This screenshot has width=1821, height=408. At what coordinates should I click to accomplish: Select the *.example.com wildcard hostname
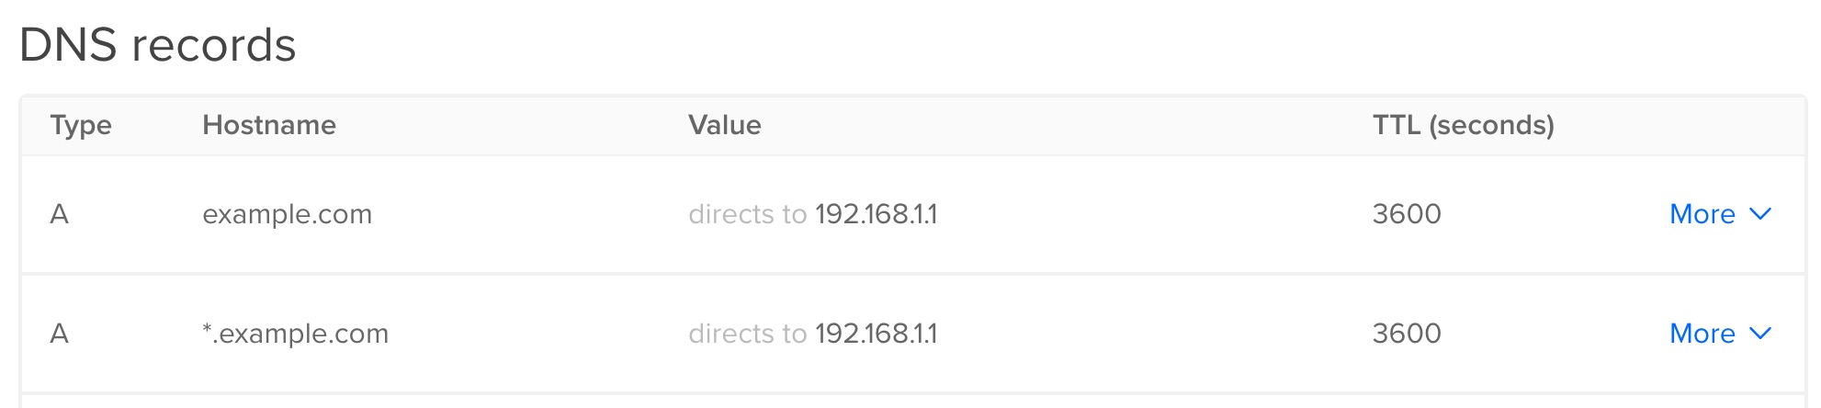296,334
